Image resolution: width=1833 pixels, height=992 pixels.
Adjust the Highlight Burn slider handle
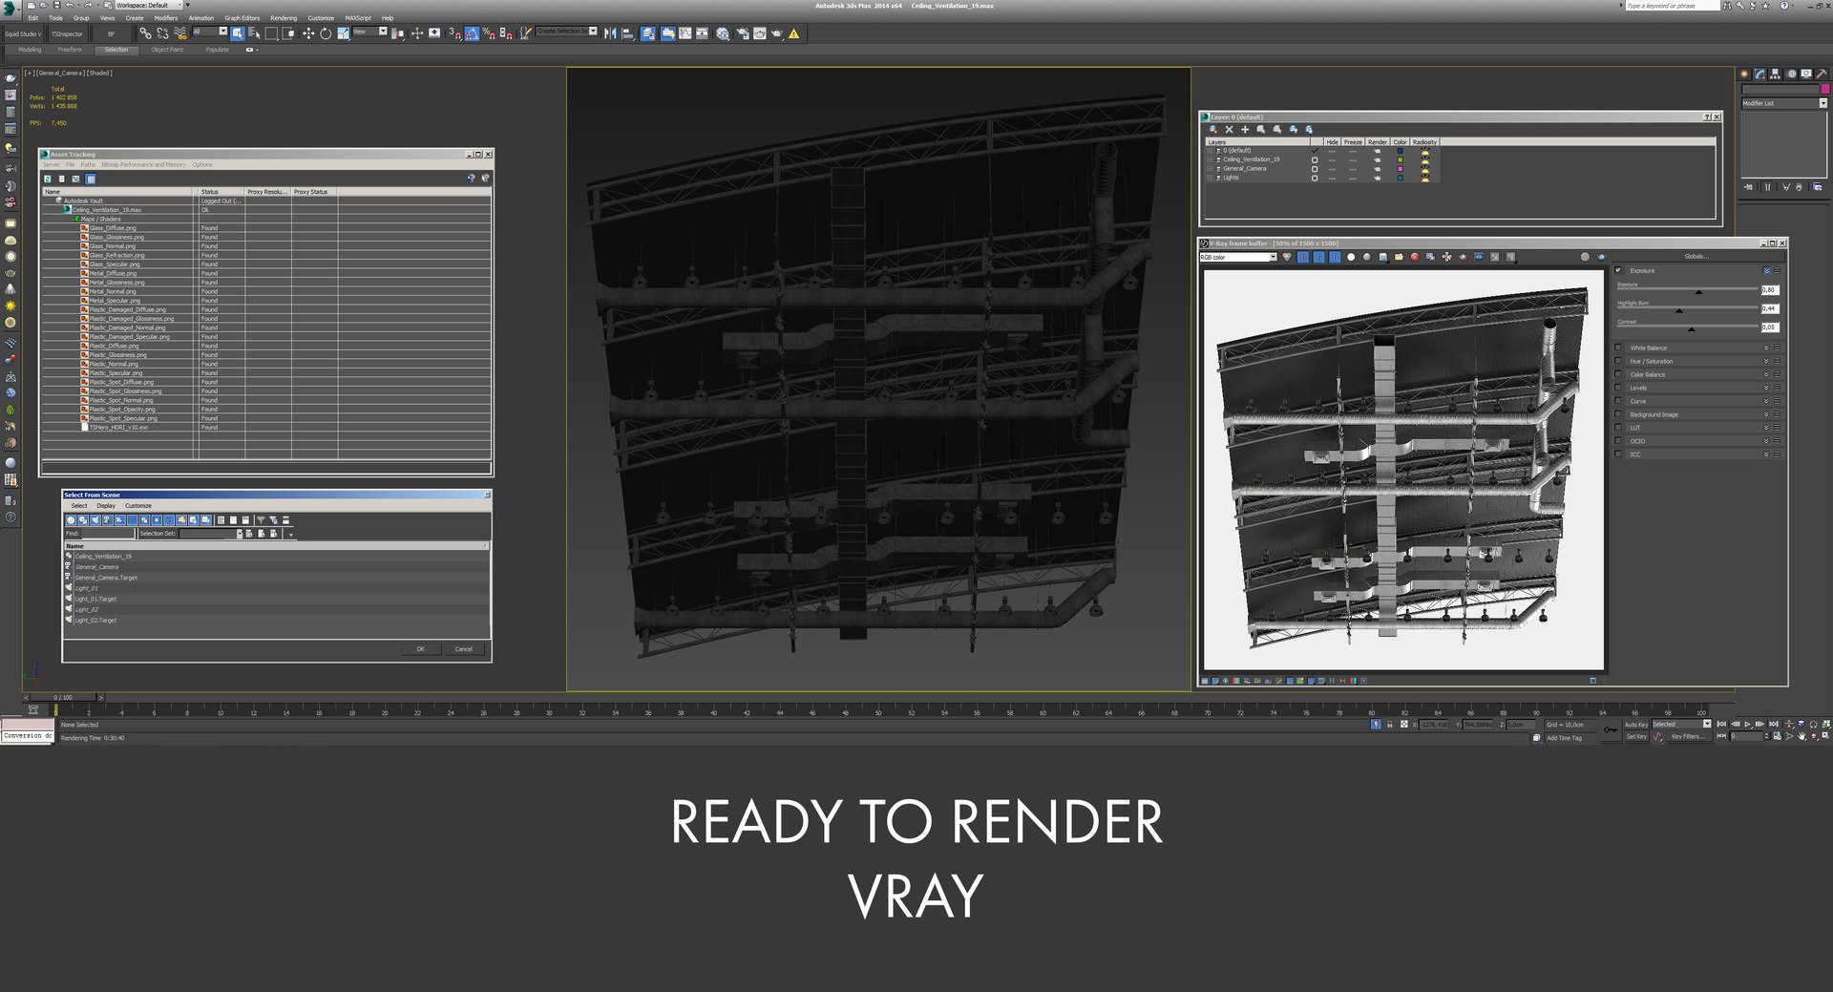pyautogui.click(x=1679, y=310)
